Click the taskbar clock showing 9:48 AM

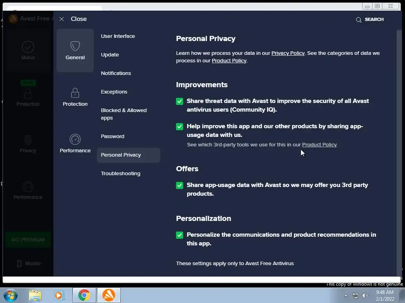[x=385, y=295]
